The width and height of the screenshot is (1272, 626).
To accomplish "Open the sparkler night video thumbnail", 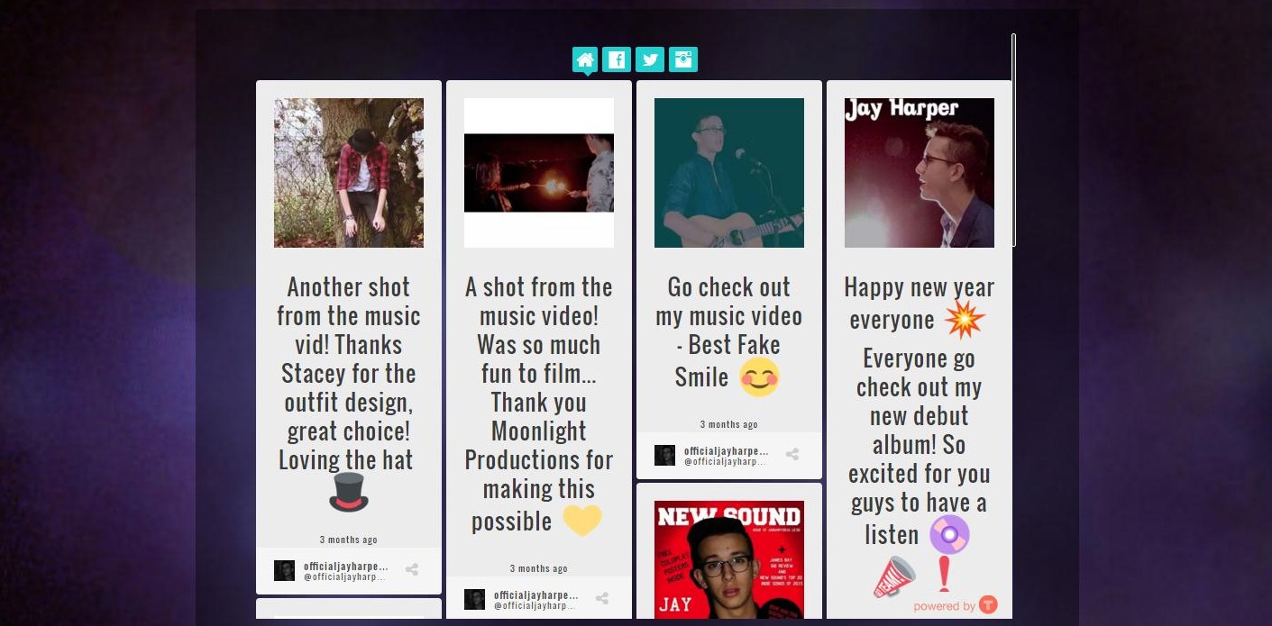I will tap(539, 173).
